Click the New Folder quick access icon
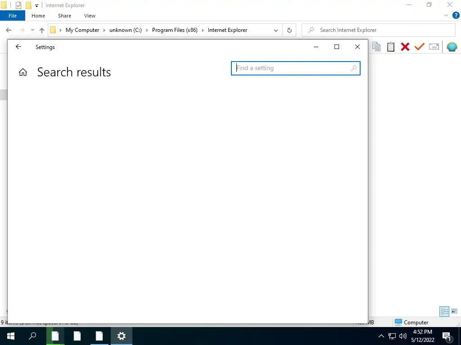461x345 pixels. (28, 5)
